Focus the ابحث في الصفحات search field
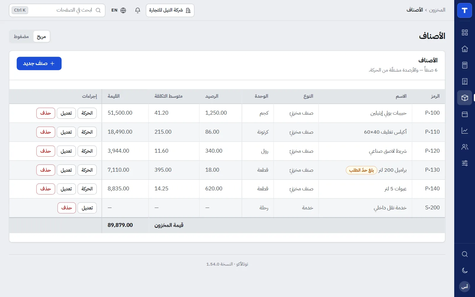This screenshot has height=297, width=475. coord(57,10)
